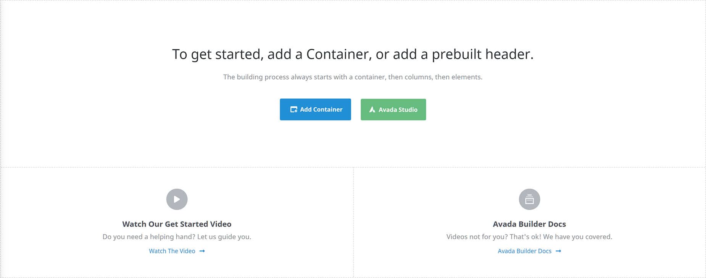Screen dimensions: 706x278
Task: Click the 'Do you need a helping hand' text
Action: pos(177,237)
